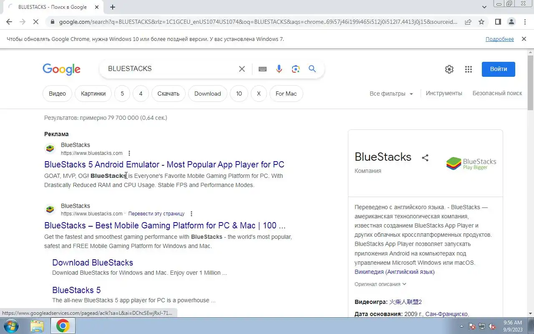Open three-dot menu next to Перевести эту страницу

click(x=191, y=214)
